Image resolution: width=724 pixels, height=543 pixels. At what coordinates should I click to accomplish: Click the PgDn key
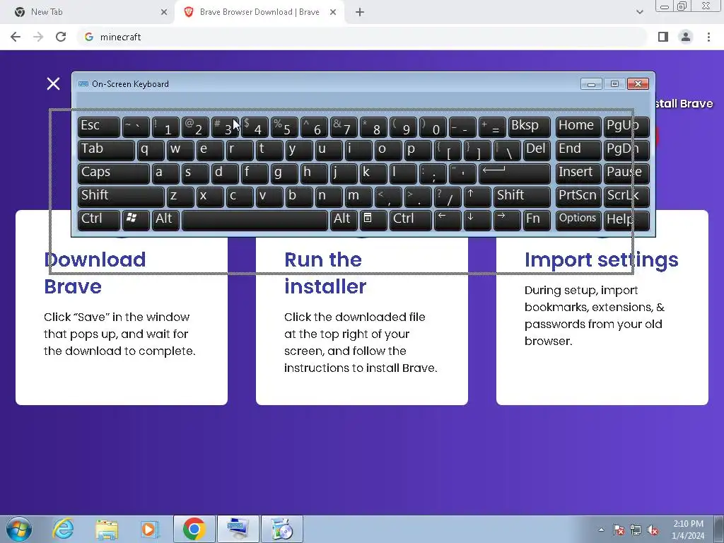(626, 150)
